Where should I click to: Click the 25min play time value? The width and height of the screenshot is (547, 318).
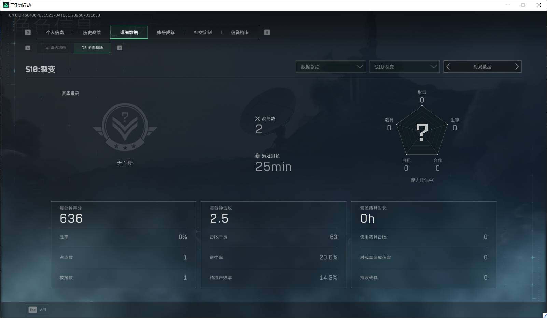(273, 167)
